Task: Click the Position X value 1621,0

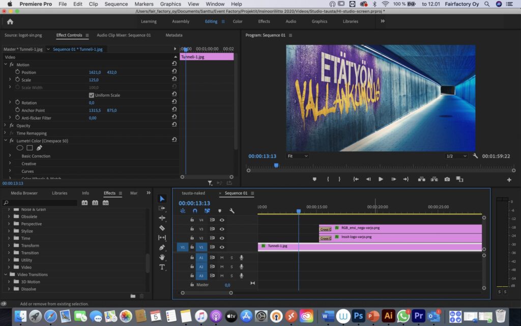Action: coord(95,72)
